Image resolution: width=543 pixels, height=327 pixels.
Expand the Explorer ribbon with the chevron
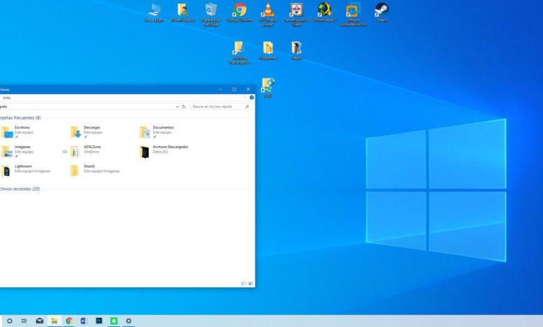tap(246, 97)
